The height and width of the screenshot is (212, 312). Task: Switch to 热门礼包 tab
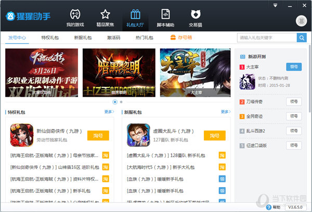pyautogui.click(x=145, y=37)
